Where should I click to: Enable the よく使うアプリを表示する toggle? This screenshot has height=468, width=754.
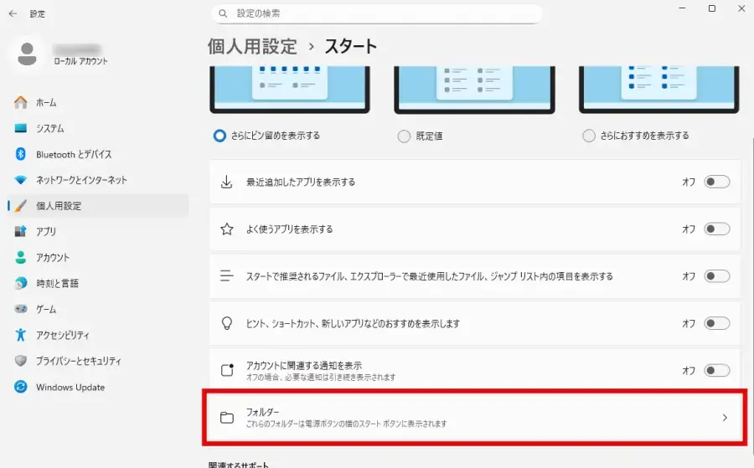click(716, 229)
